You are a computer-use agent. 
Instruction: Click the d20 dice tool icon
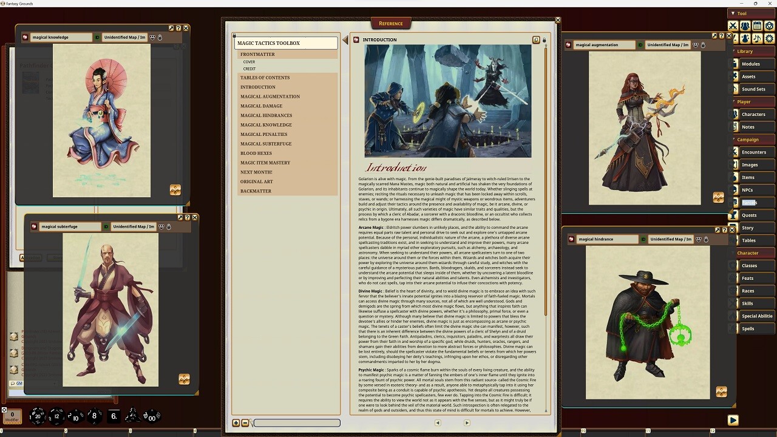tap(770, 25)
